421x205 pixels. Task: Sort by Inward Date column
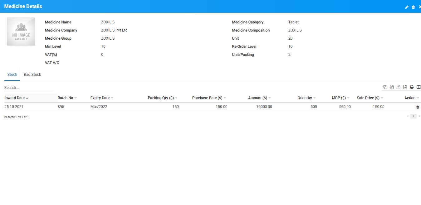tap(15, 98)
